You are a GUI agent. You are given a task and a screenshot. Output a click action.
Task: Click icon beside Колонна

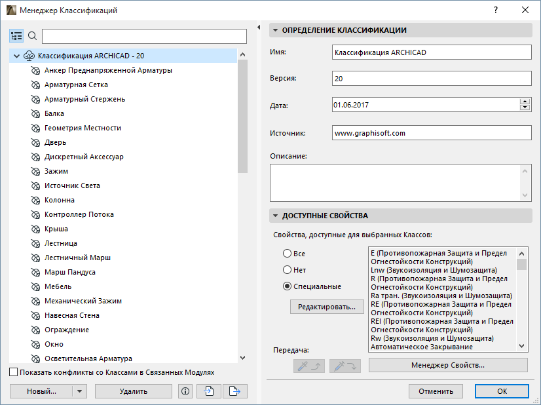35,201
